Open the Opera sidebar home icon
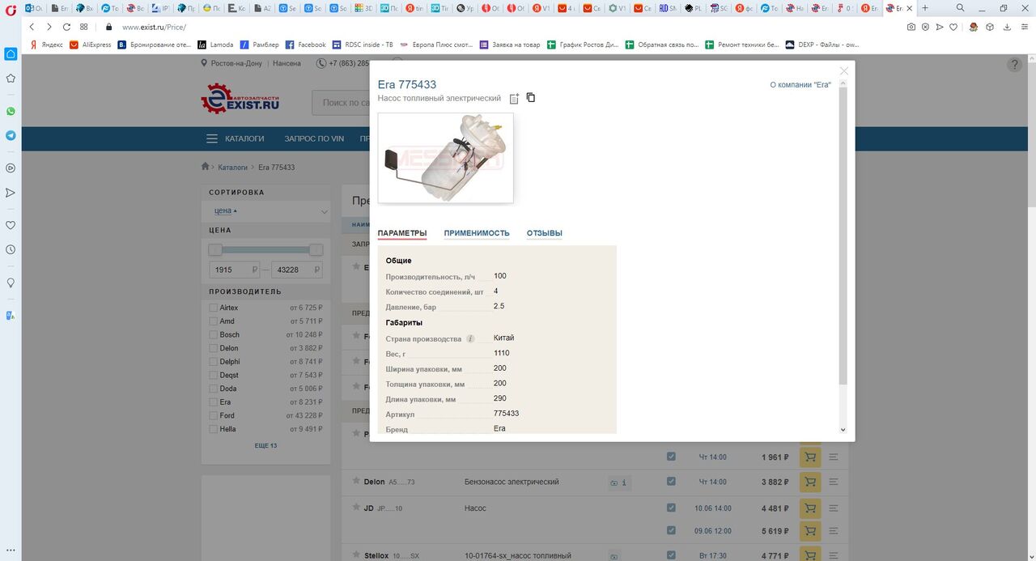 (11, 54)
